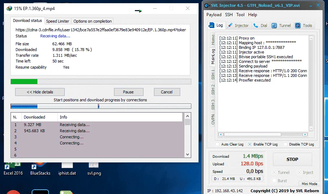Click down arrow of connections list scrollbar

coord(187,154)
